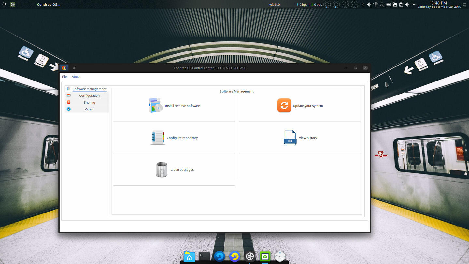Open the Sharing section
This screenshot has width=469, height=264.
(x=87, y=102)
